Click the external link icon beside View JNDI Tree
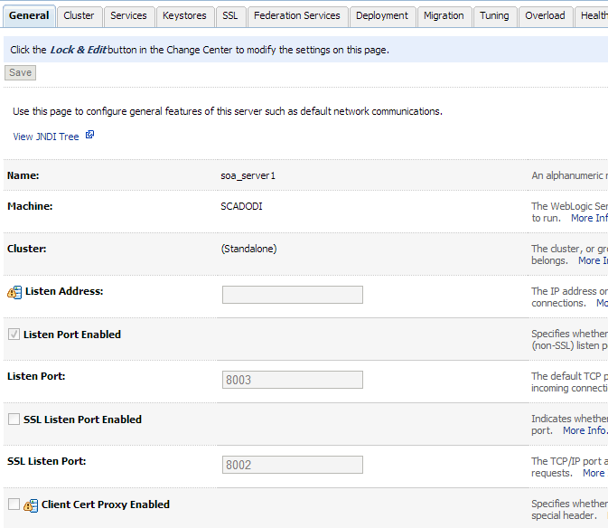Viewport: 608px width, 528px height. (x=89, y=136)
